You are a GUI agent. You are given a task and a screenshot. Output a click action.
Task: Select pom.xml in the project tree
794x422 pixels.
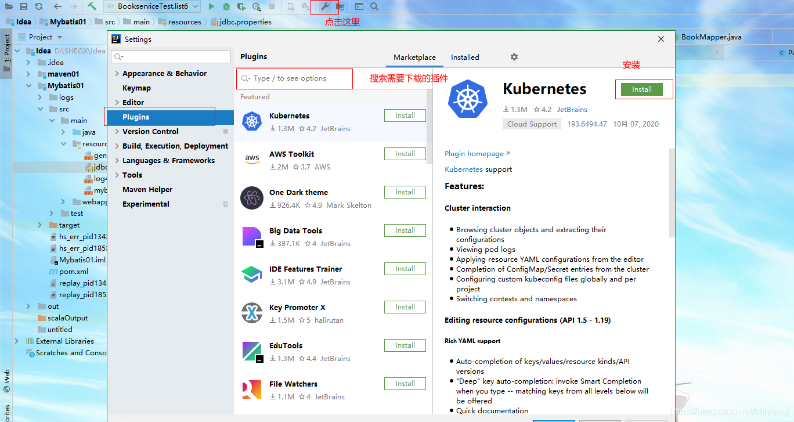coord(74,271)
